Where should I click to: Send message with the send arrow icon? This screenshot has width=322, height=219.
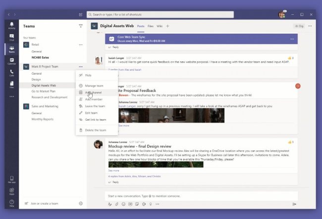click(294, 204)
